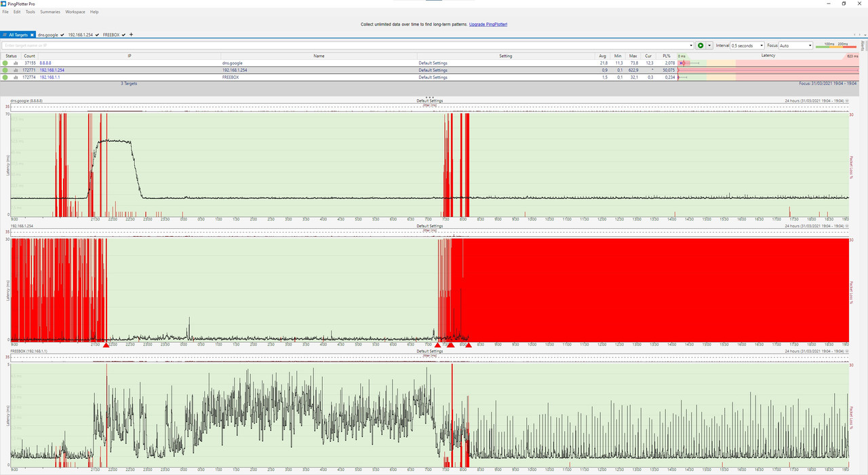Click the three-dot splitter handle above graphs
868x475 pixels.
point(430,96)
